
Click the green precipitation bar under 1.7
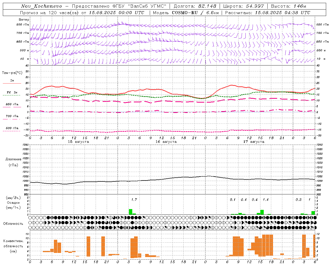(131, 212)
